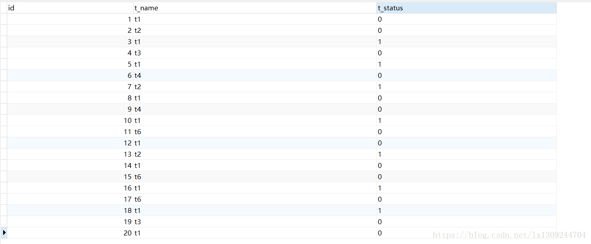Sort by the id column header
This screenshot has width=591, height=244.
(70, 8)
